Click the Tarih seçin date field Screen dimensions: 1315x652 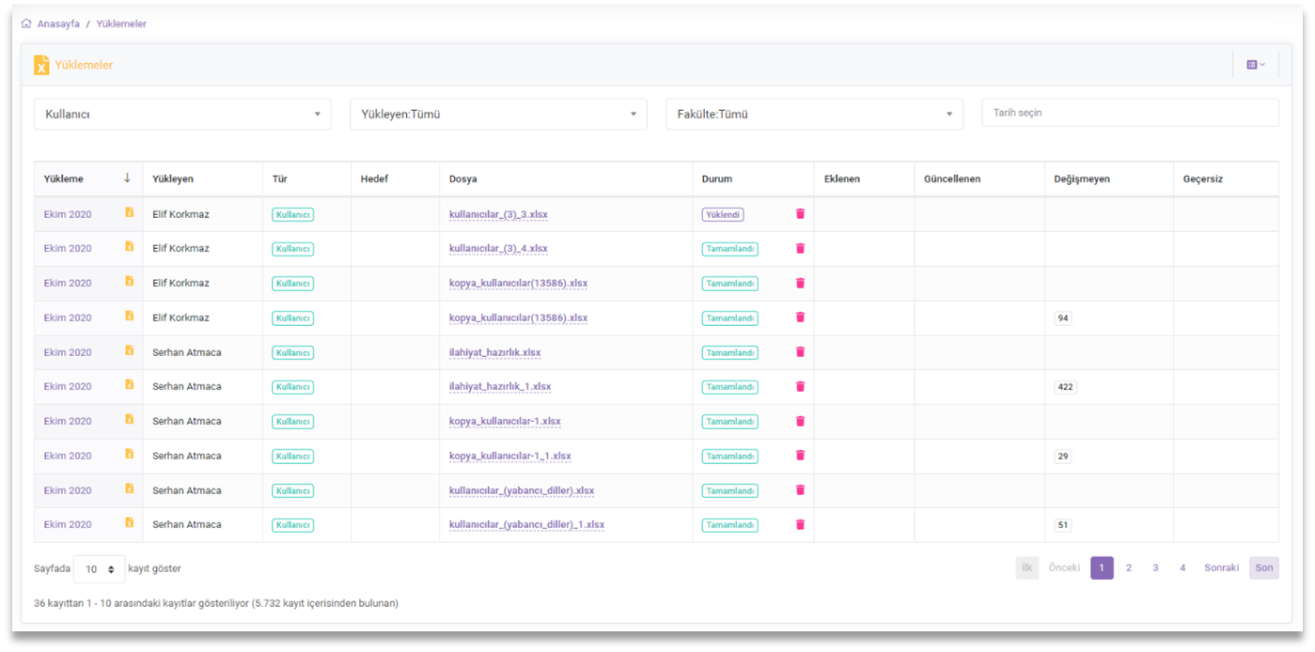tap(1130, 113)
